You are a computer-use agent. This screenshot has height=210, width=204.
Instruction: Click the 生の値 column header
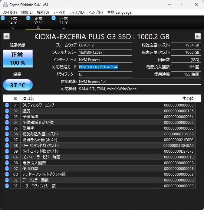[174, 99]
